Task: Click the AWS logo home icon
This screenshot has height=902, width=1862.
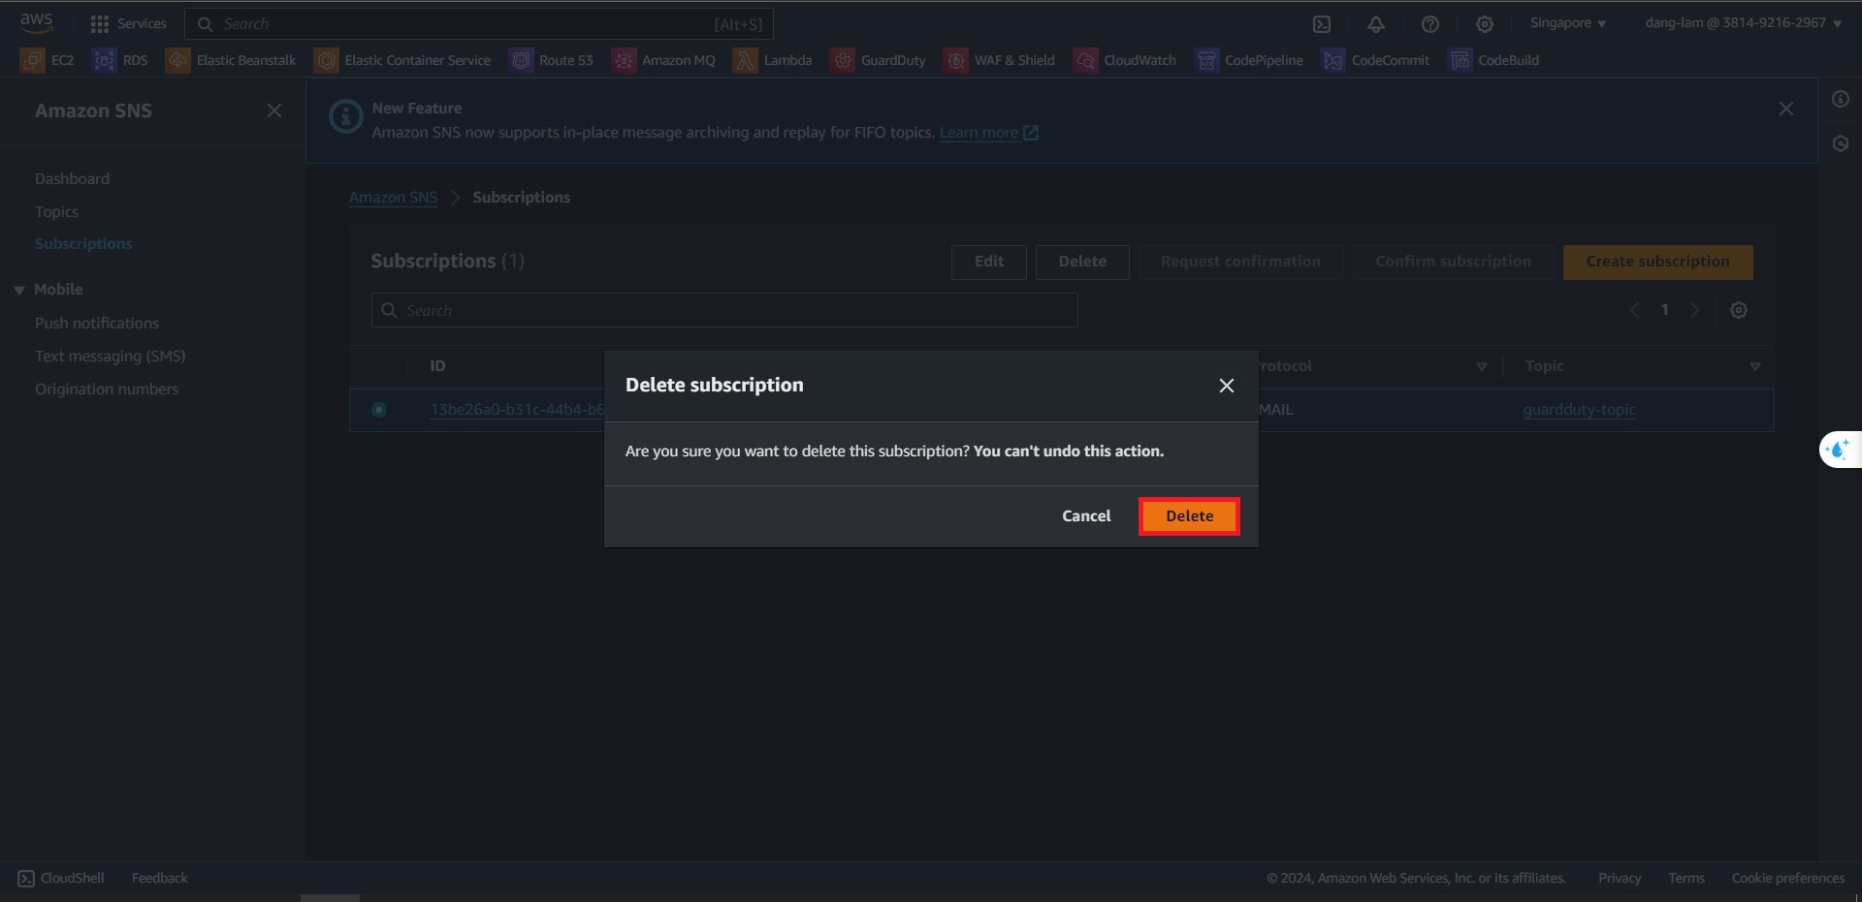Action: [36, 22]
